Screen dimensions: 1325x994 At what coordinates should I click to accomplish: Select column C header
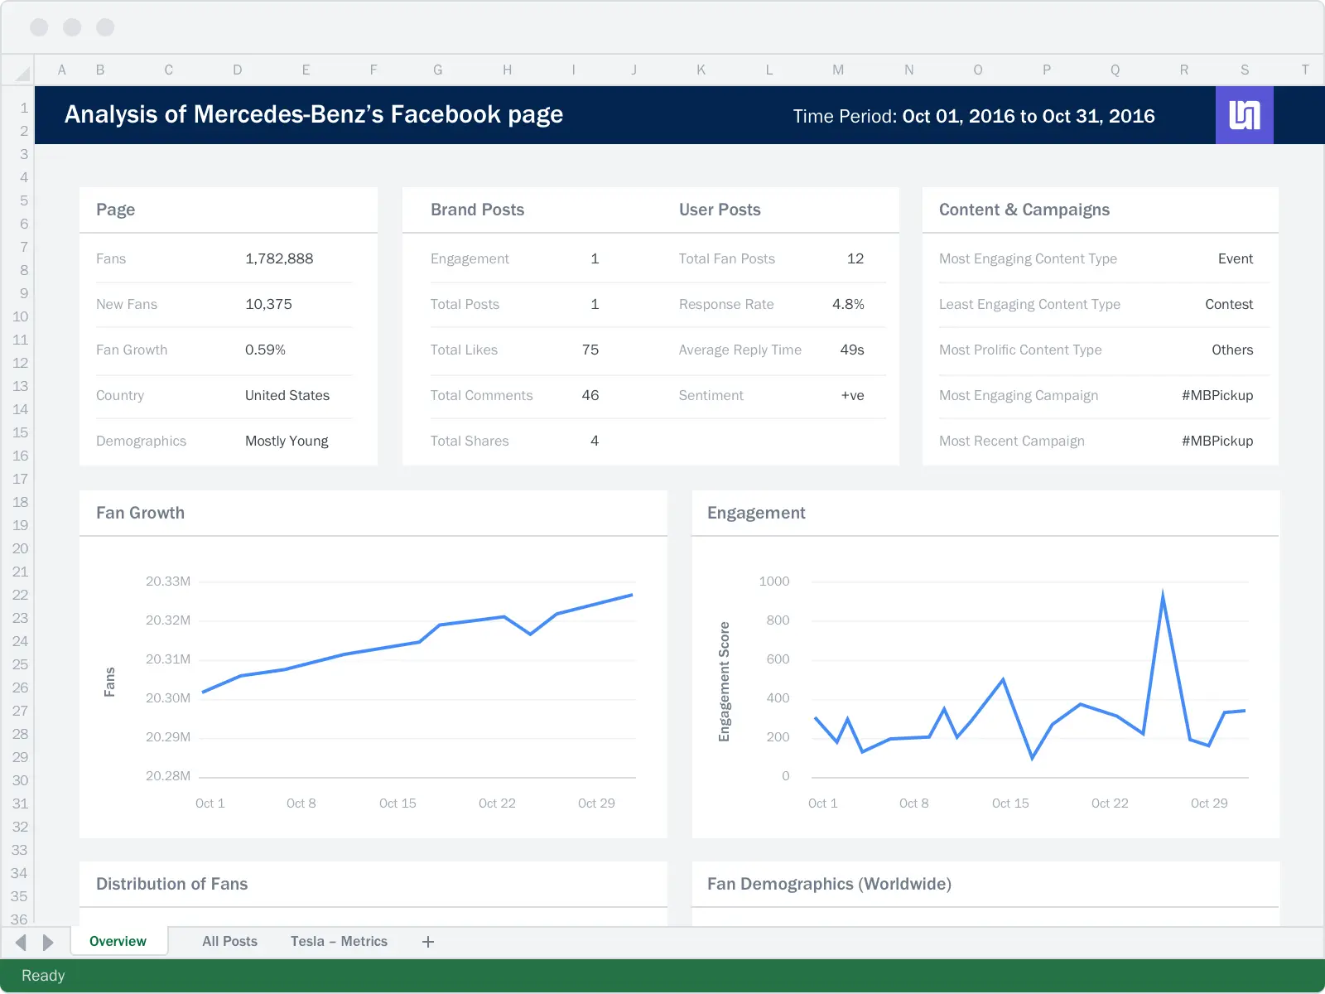click(x=168, y=70)
